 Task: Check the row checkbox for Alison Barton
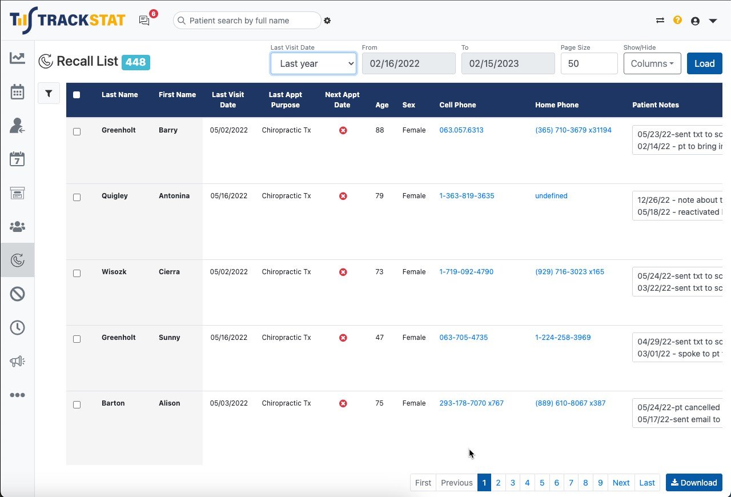(x=77, y=404)
